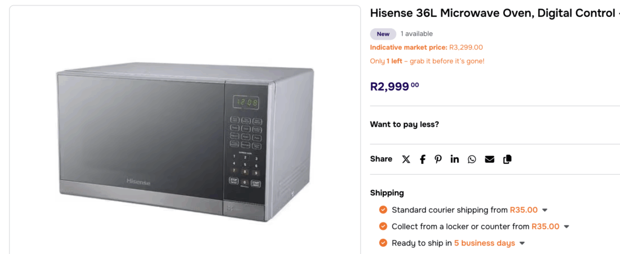
Task: Click the Pinterest share icon
Action: tap(438, 159)
